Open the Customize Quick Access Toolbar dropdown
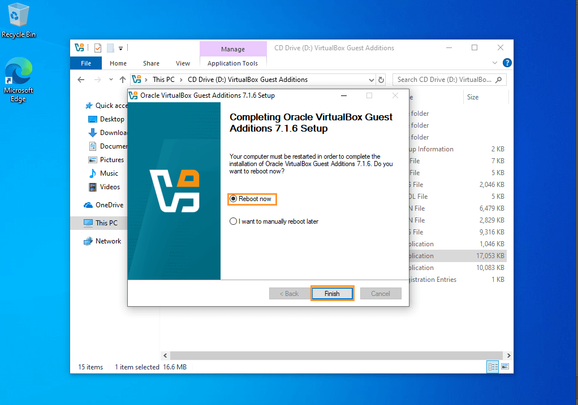Viewport: 578px width, 405px height. 120,48
